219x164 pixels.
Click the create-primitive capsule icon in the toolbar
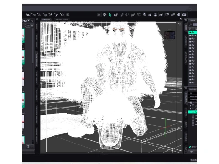click(x=56, y=15)
